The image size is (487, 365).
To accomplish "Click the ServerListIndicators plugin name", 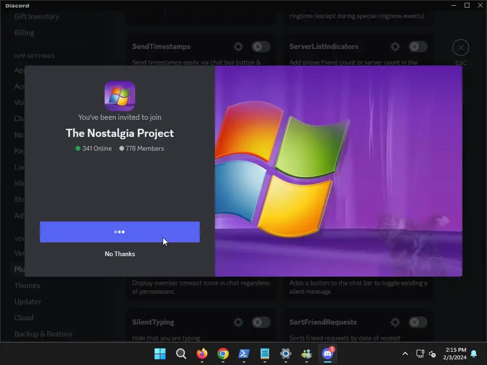I will [324, 47].
